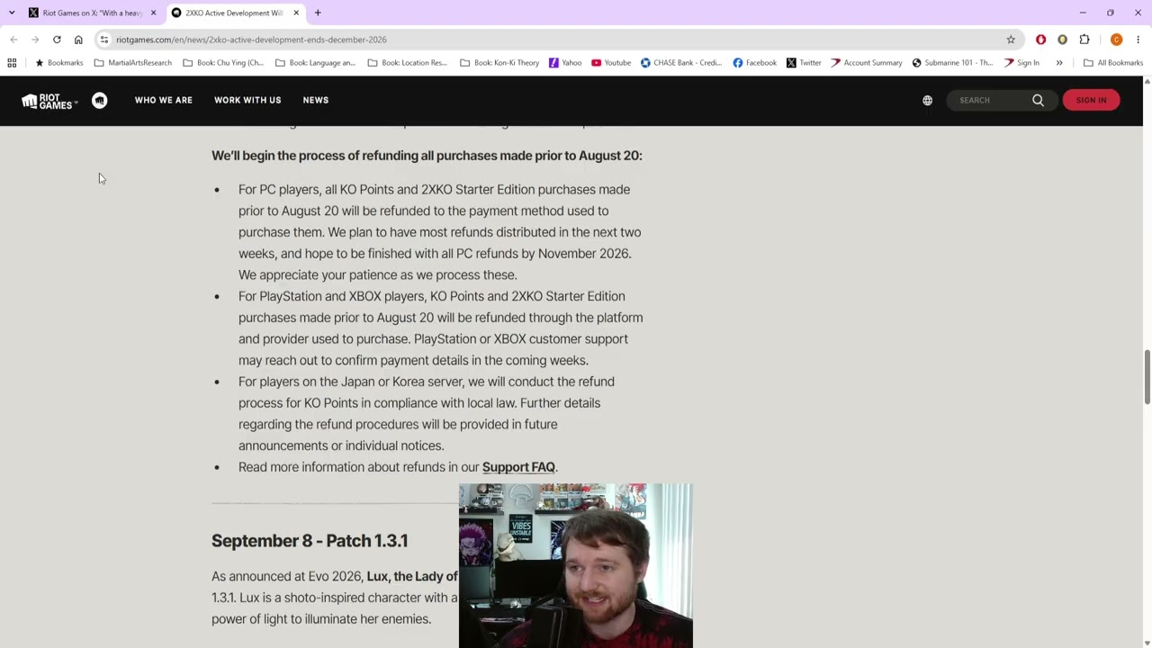The width and height of the screenshot is (1152, 648).
Task: Go forward in browser history
Action: 35,40
